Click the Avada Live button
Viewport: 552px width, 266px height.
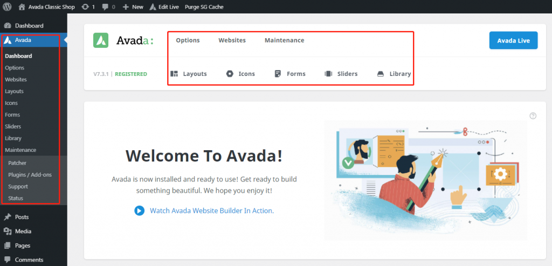pos(513,40)
